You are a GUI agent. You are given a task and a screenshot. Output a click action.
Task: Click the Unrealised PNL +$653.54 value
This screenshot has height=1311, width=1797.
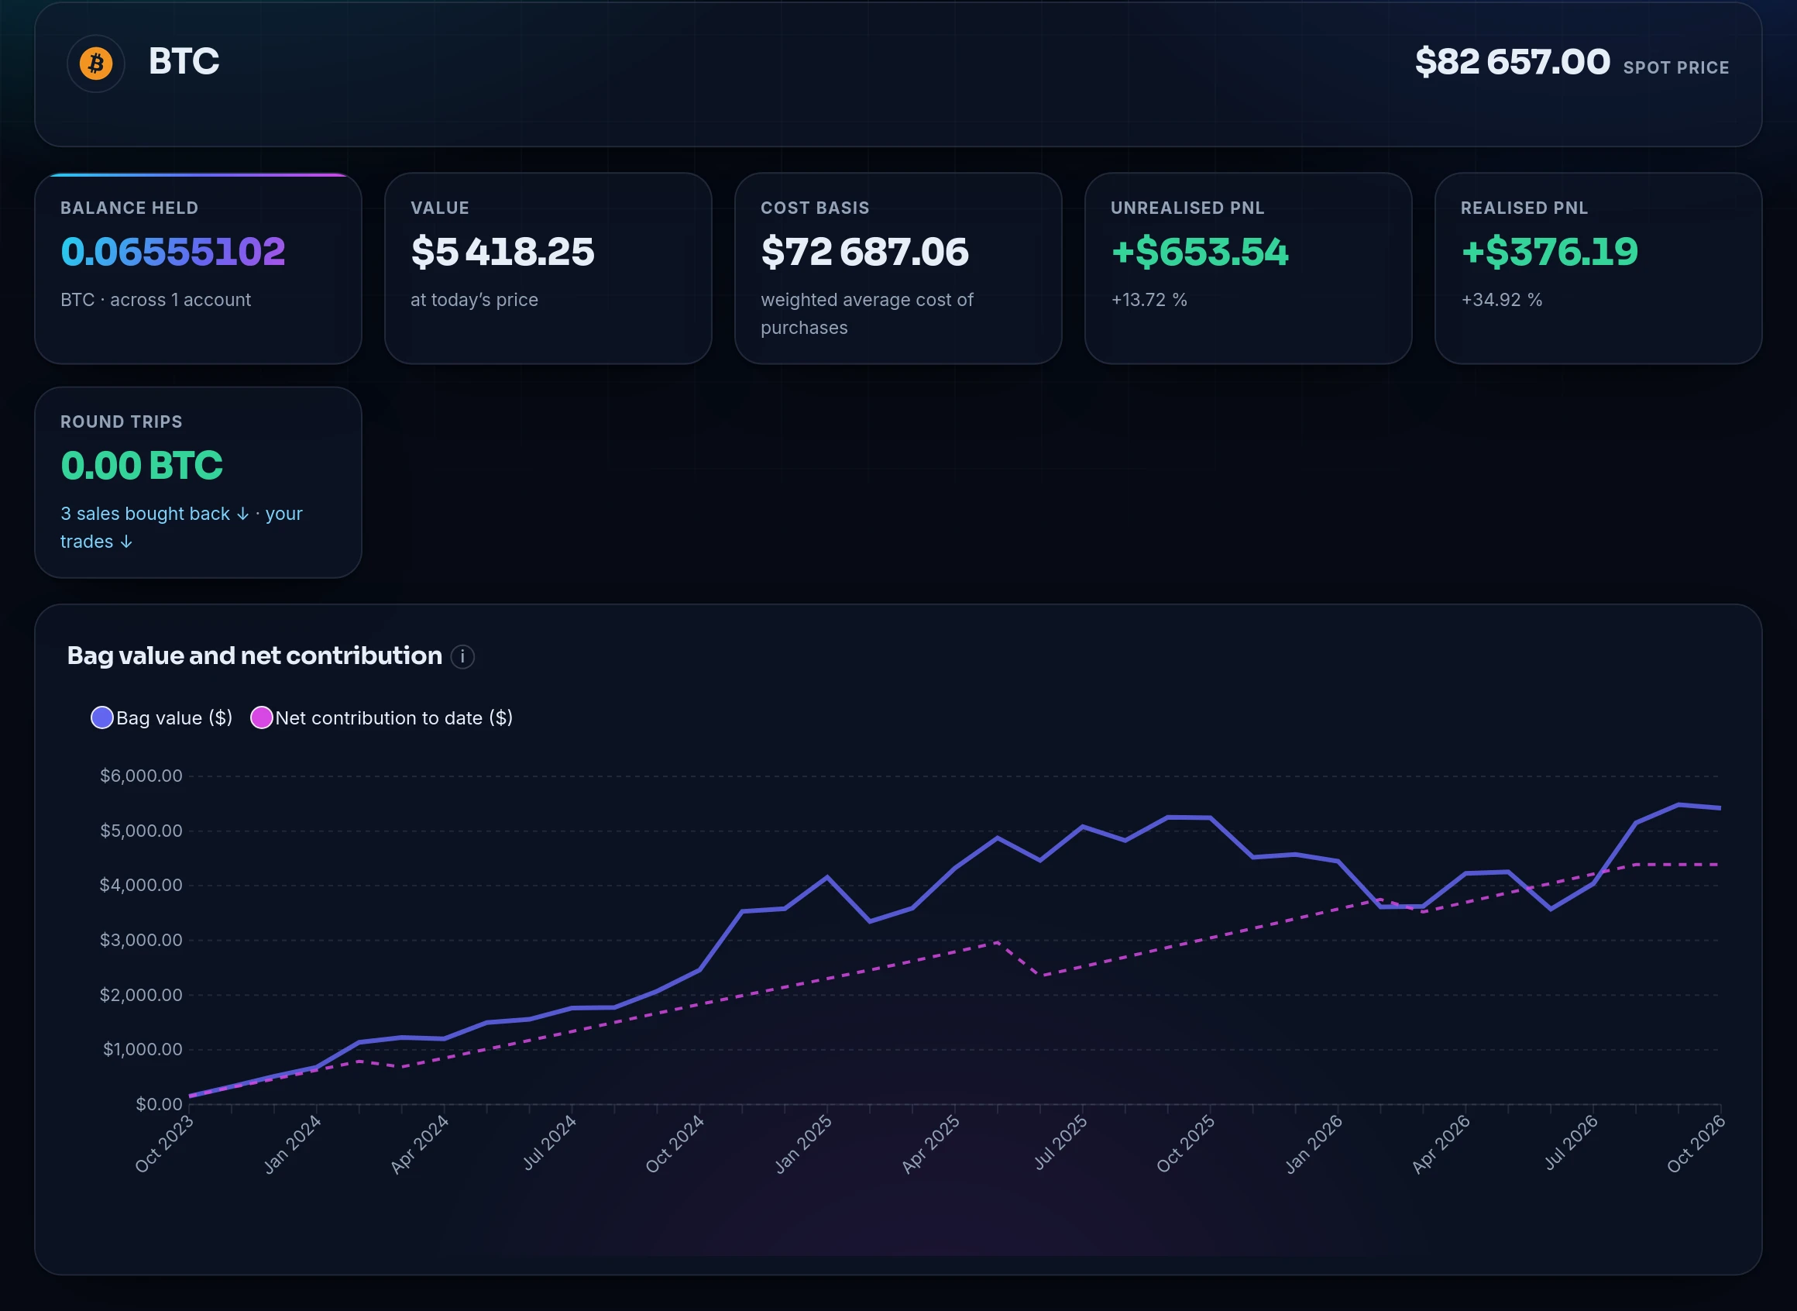1200,253
